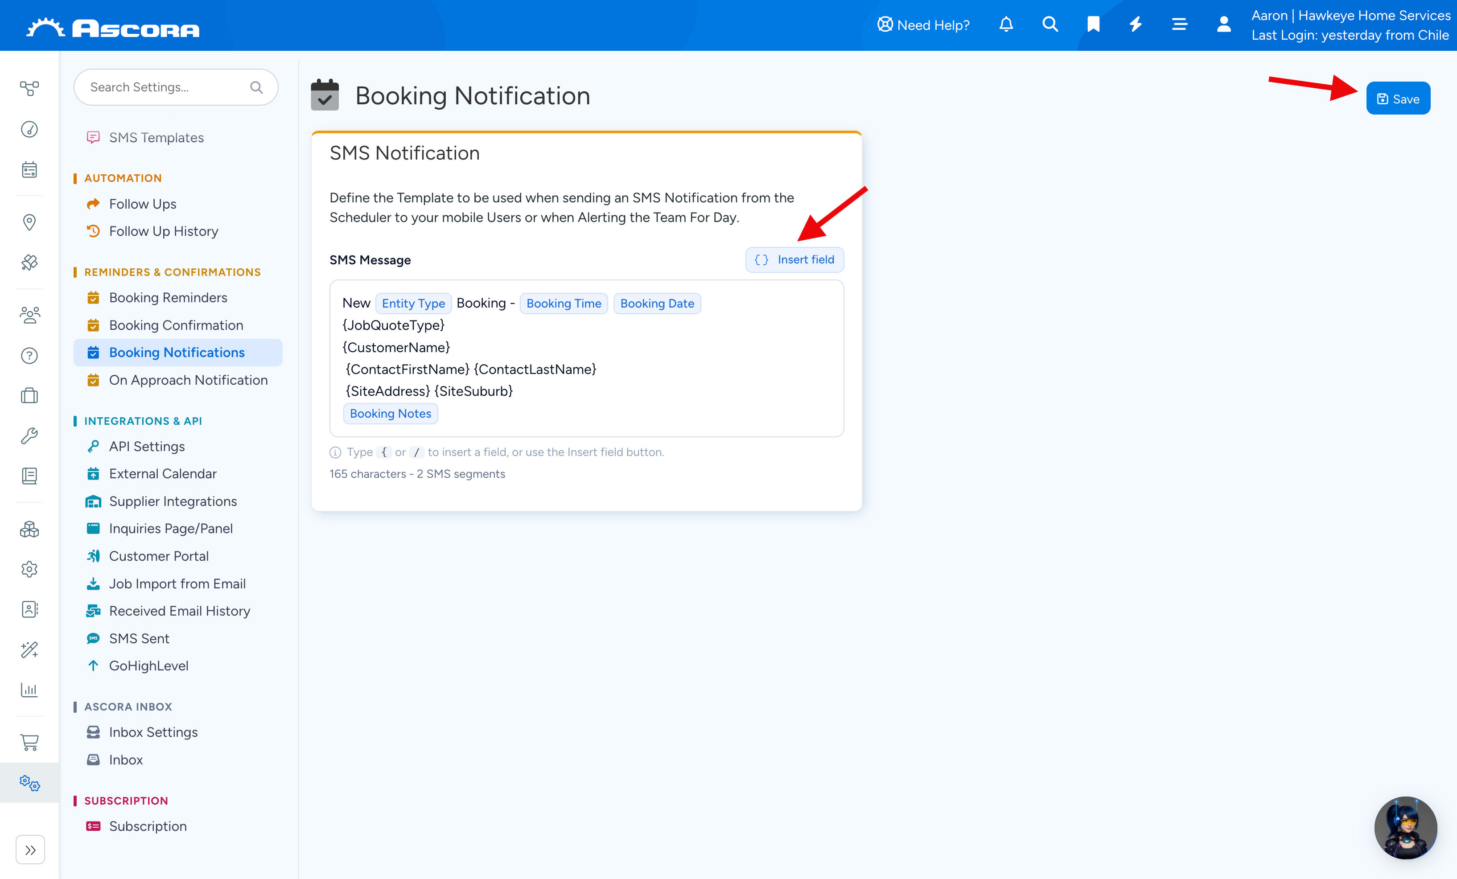Screen dimensions: 1457x879
Task: Open Inbox in sidebar
Action: tap(126, 760)
